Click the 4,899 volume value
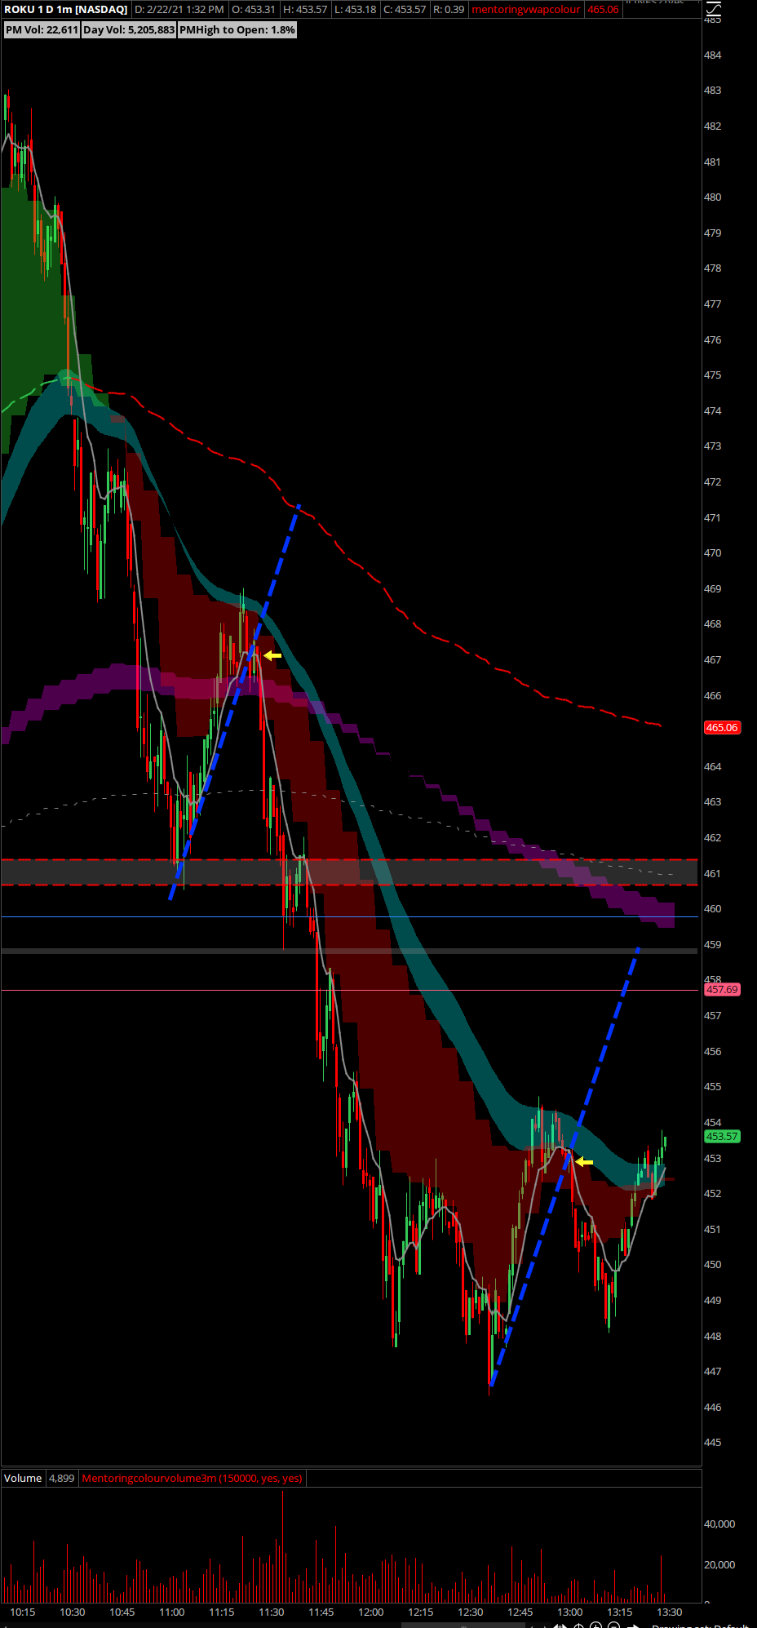Image resolution: width=757 pixels, height=1628 pixels. tap(61, 1478)
